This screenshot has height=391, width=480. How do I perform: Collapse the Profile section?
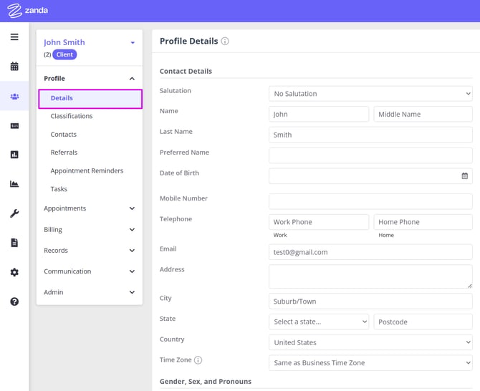click(132, 79)
